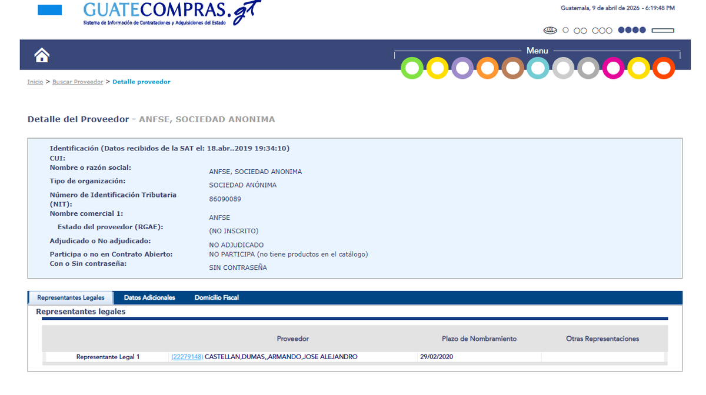The width and height of the screenshot is (706, 395).
Task: Click the Identificación SAT data line
Action: (x=169, y=149)
